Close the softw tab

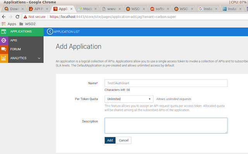[x=168, y=9]
